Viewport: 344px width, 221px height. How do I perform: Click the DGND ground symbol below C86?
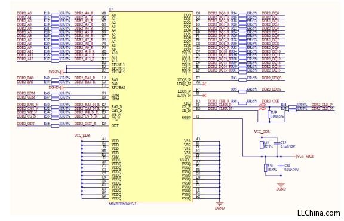point(281,185)
